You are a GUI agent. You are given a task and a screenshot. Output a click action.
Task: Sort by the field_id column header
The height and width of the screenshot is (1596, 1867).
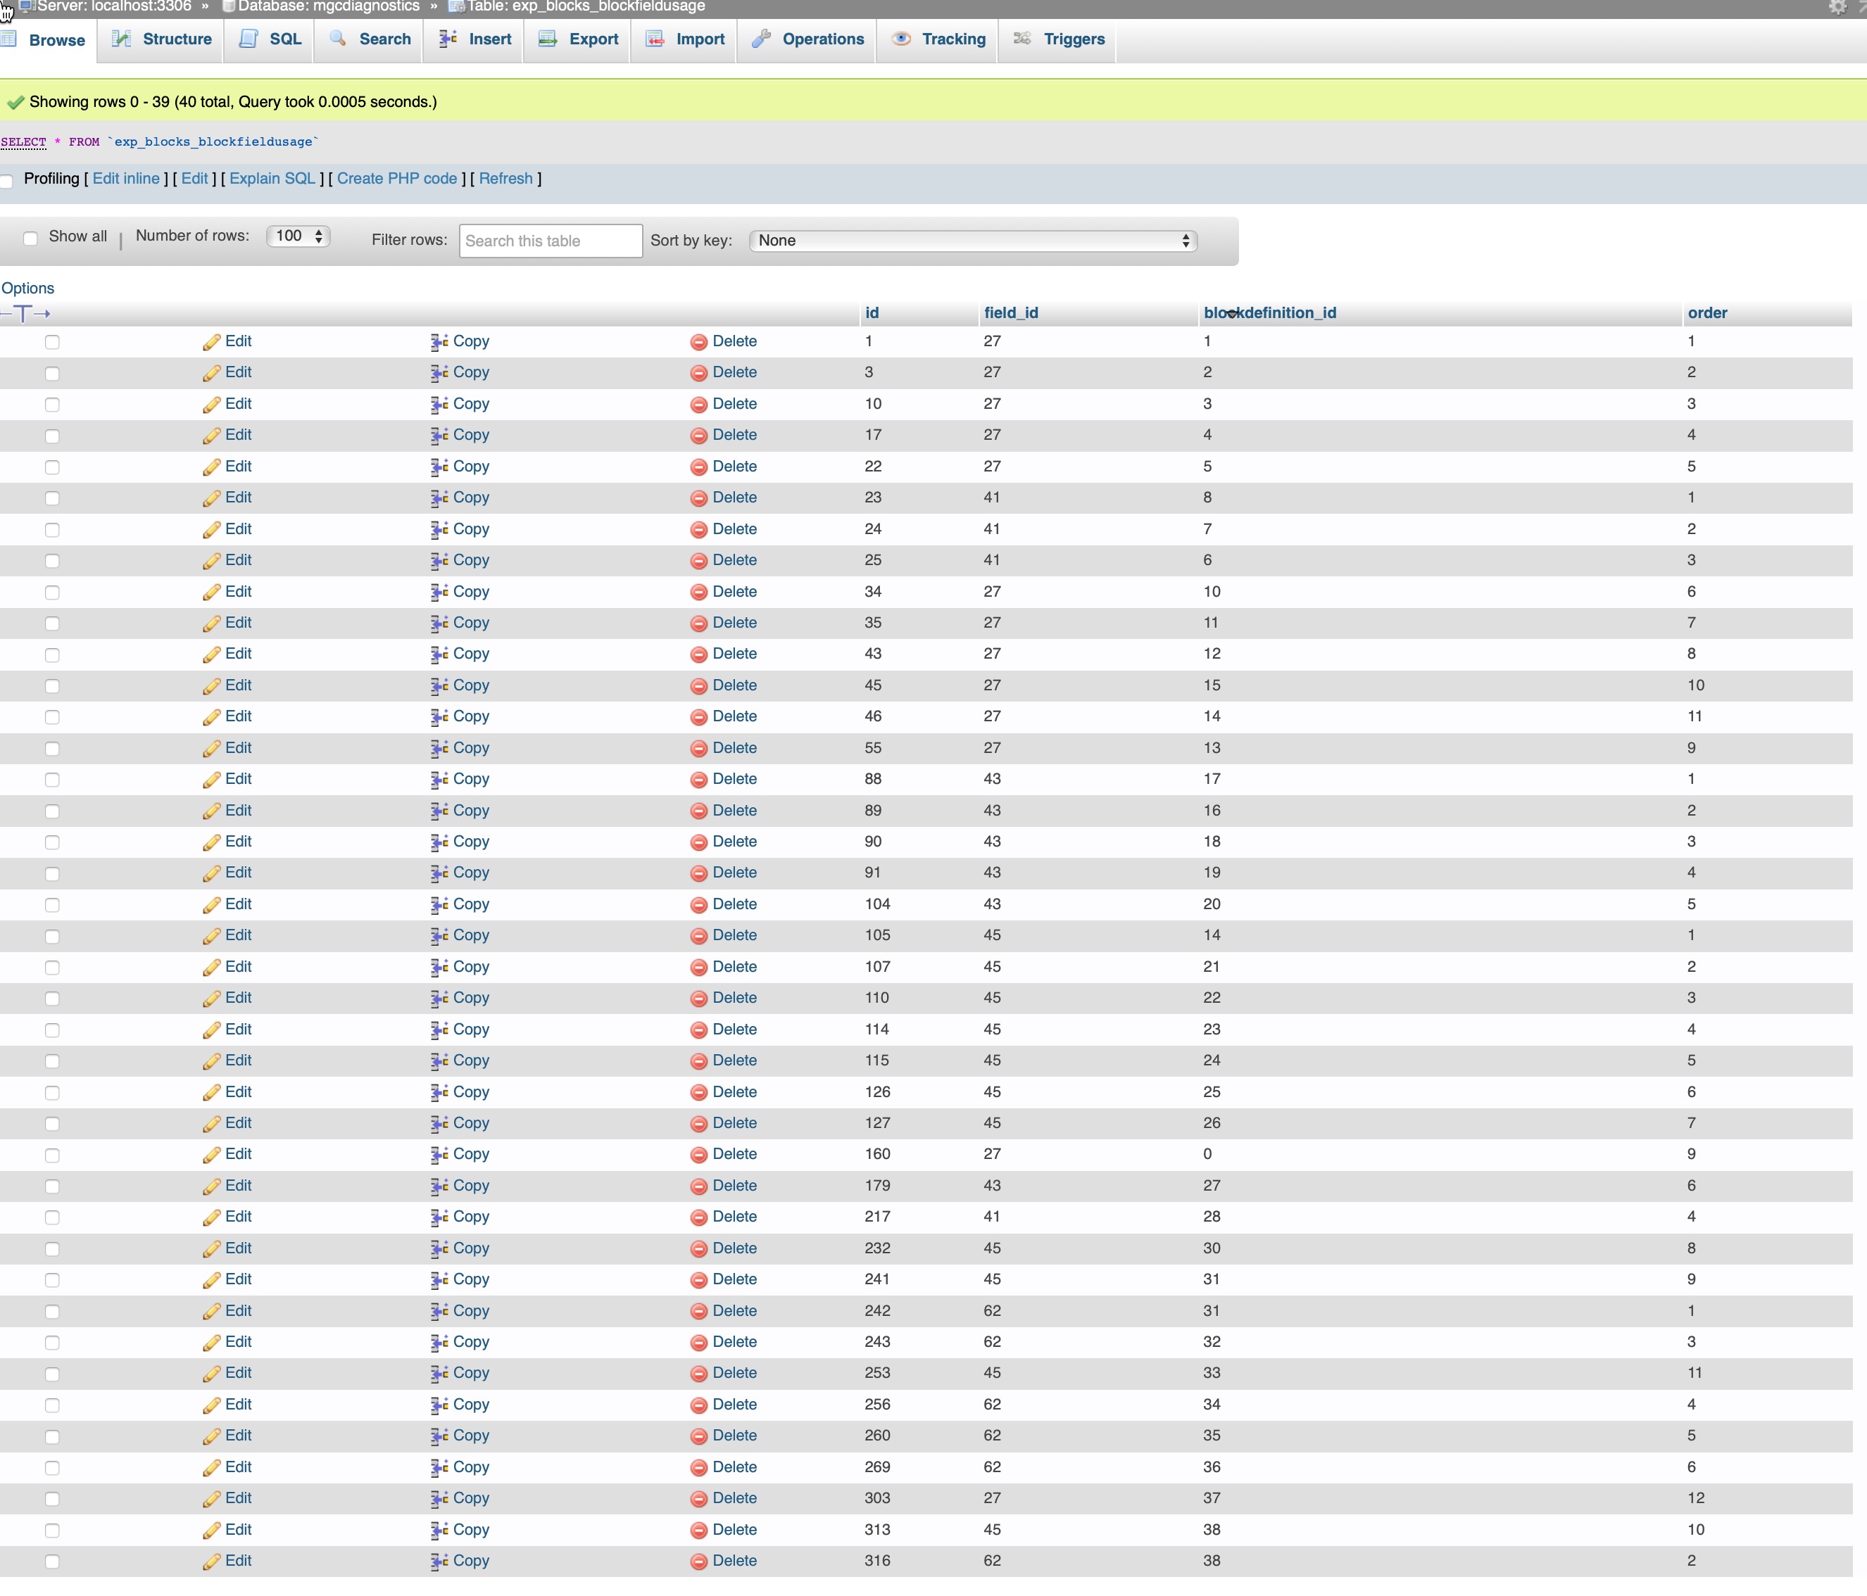1011,312
